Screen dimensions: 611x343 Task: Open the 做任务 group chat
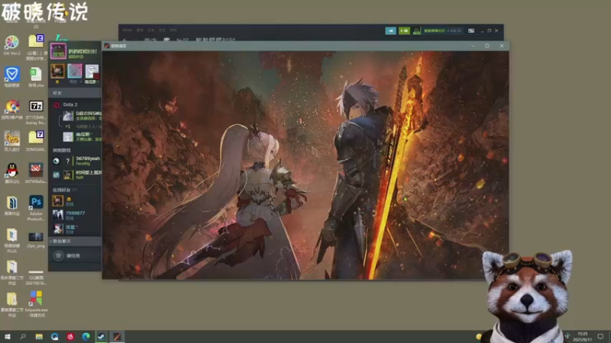75,255
